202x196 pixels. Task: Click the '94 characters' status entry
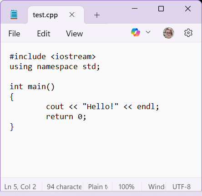click(x=64, y=187)
